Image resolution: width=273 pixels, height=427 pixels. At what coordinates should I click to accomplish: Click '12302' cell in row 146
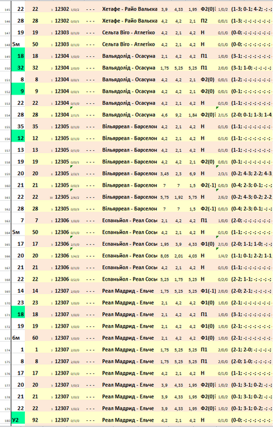pyautogui.click(x=62, y=21)
